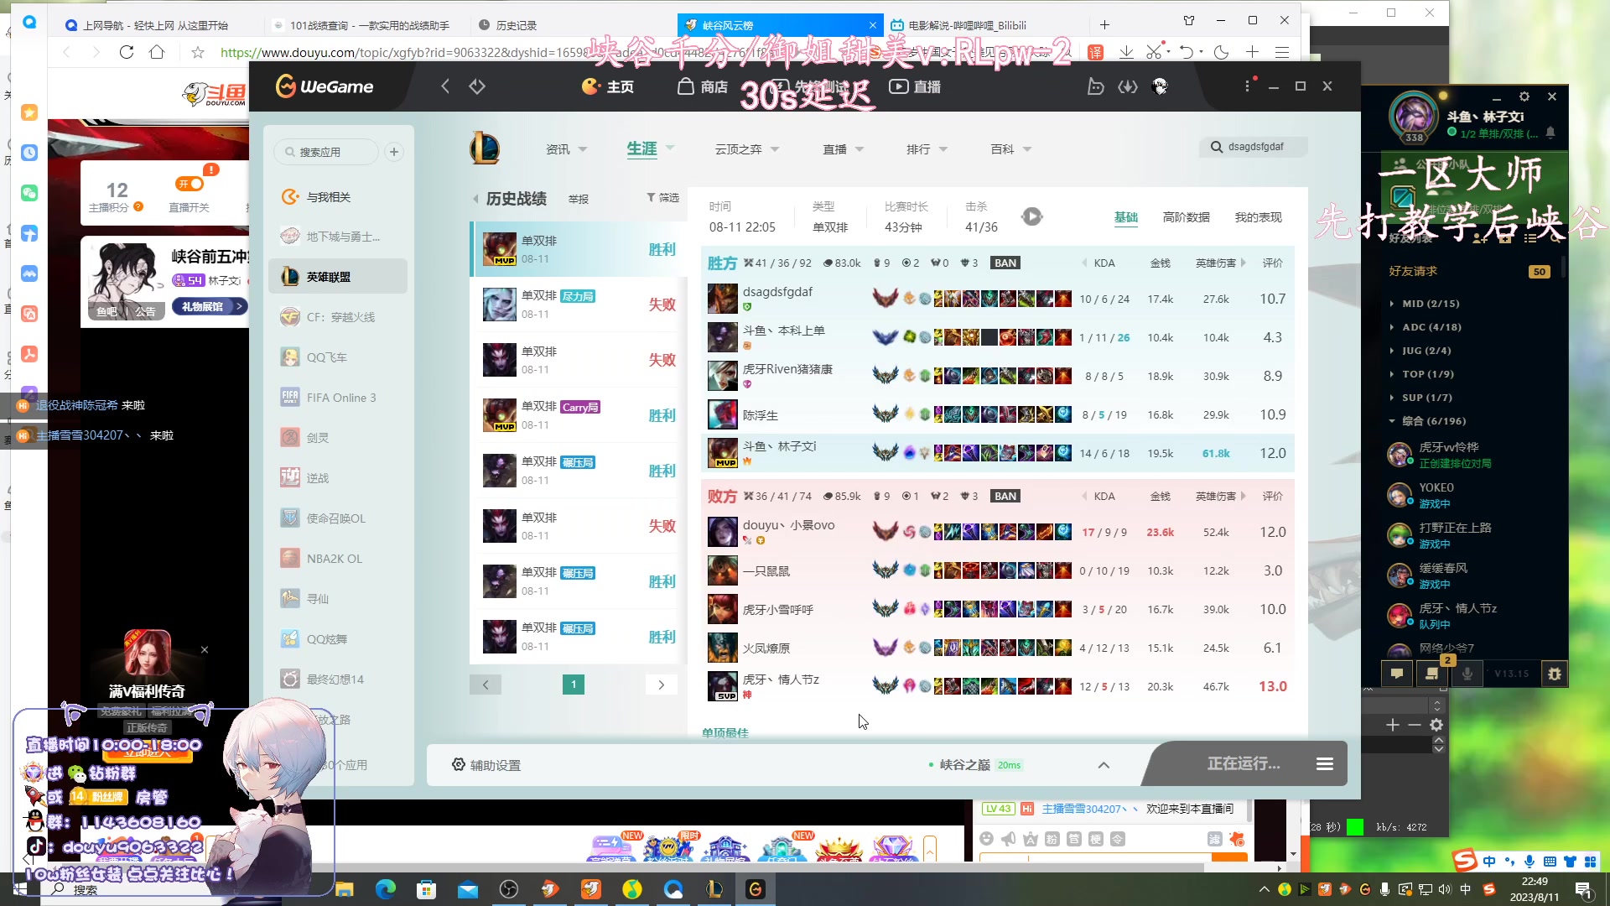The width and height of the screenshot is (1610, 906).
Task: Switch to 高阶数据 tab
Action: tap(1186, 217)
